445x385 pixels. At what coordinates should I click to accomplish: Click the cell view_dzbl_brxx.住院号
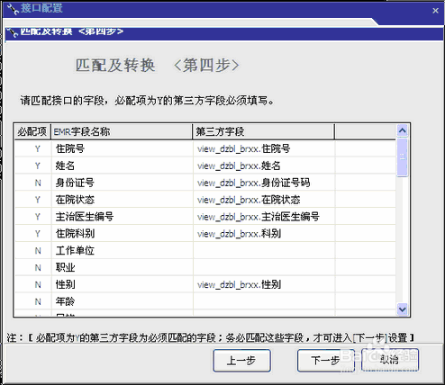264,148
